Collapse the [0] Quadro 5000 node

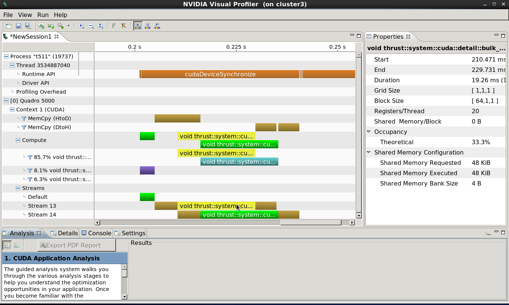[6, 101]
